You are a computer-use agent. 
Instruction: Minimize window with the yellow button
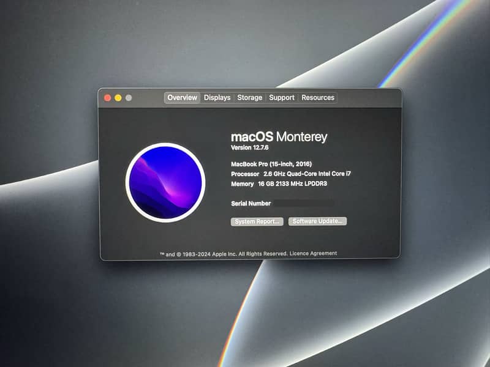tap(118, 98)
